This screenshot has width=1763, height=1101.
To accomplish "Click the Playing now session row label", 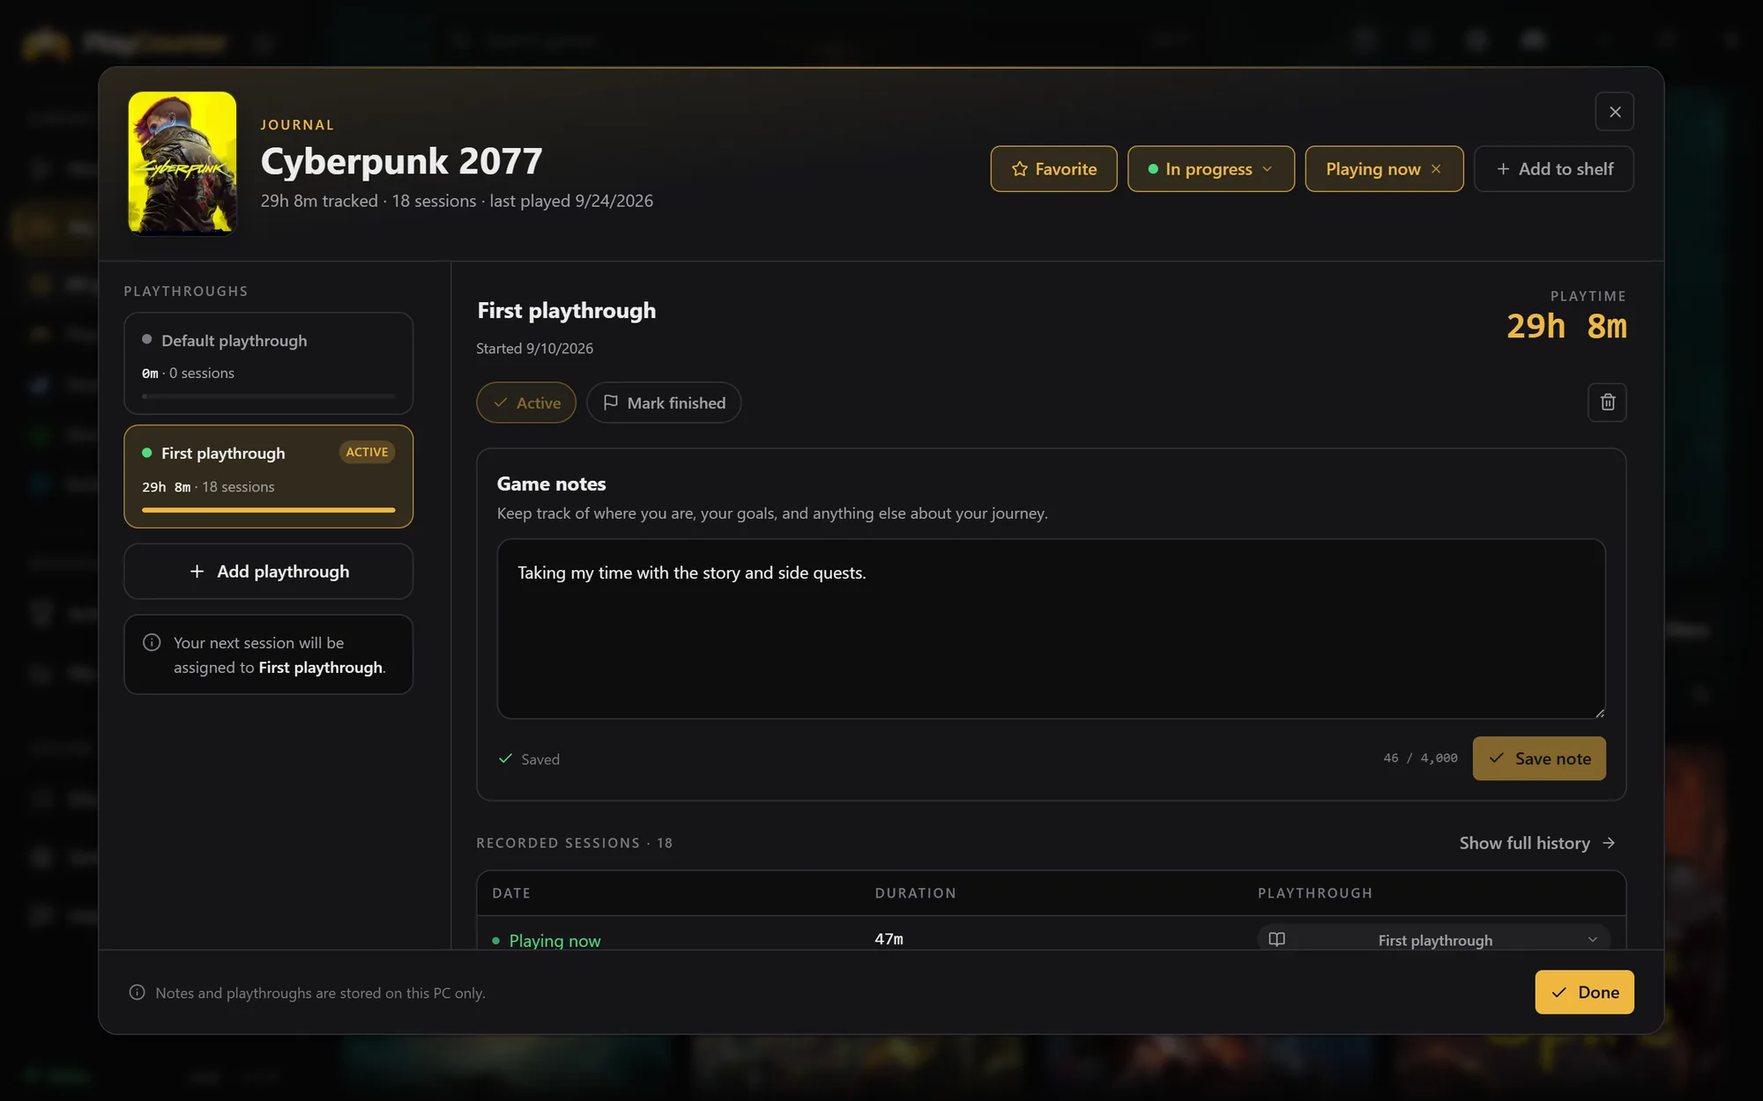I will point(554,941).
